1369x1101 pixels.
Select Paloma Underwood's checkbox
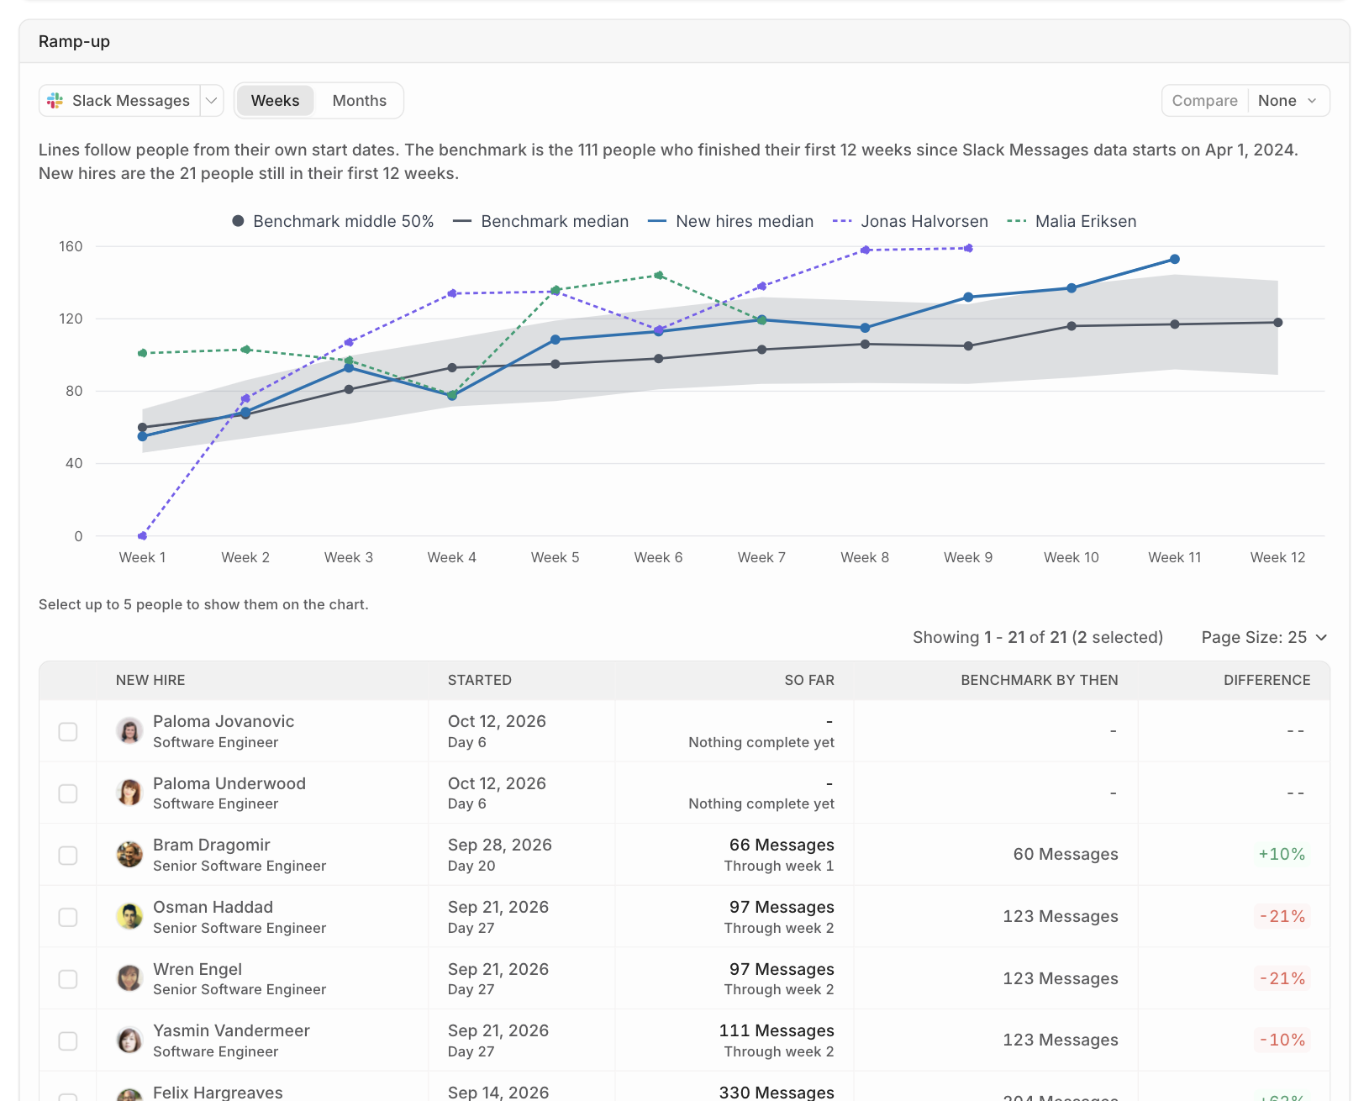point(68,793)
